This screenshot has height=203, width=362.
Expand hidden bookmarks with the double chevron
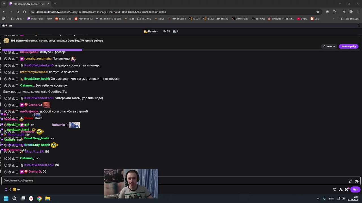point(334,19)
